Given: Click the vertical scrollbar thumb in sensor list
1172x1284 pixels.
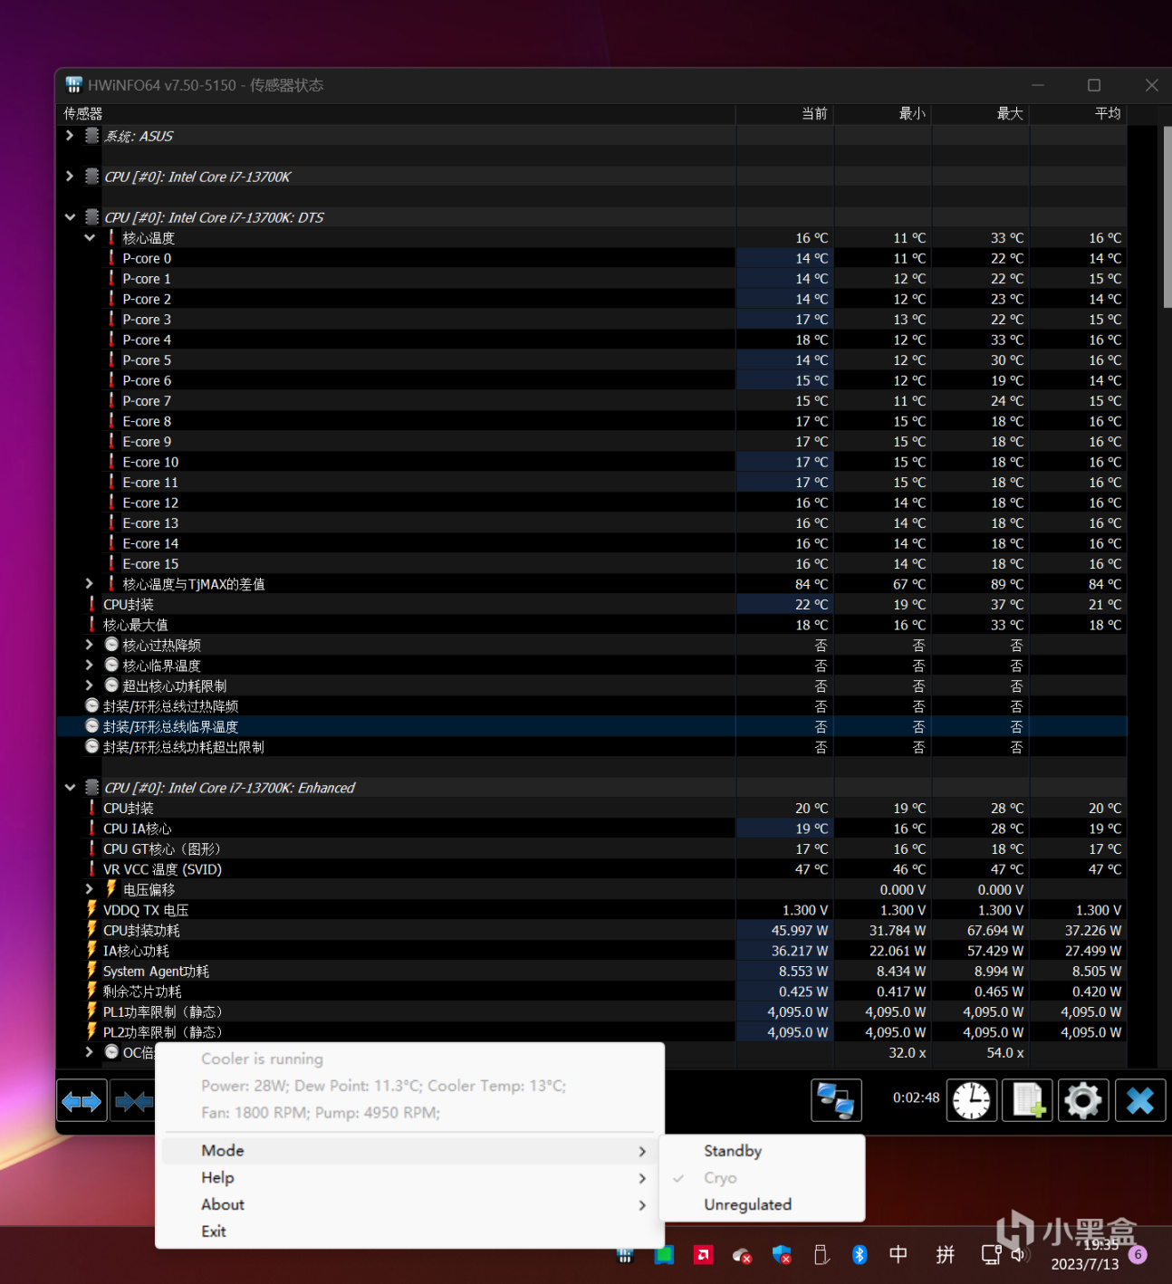Looking at the screenshot, I should point(1167,217).
